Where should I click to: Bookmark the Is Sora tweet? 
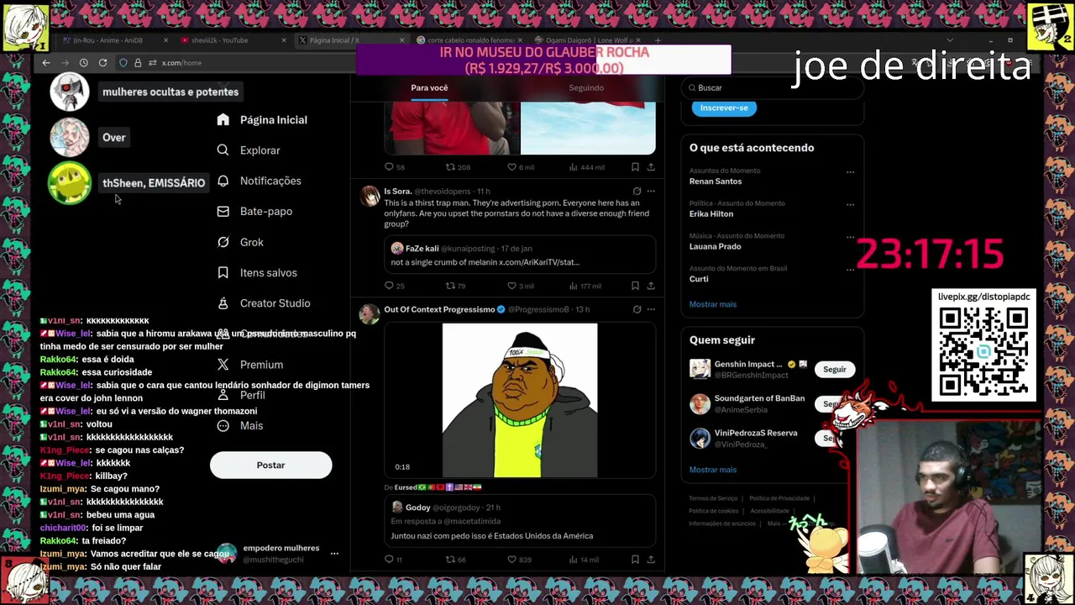(x=635, y=286)
